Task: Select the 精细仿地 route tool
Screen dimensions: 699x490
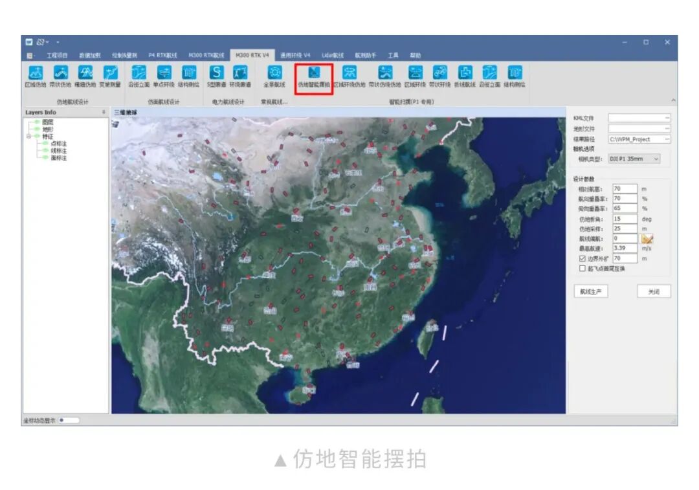Action: (x=85, y=76)
